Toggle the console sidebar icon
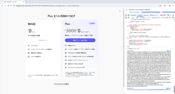175x94 pixels. 126,18
